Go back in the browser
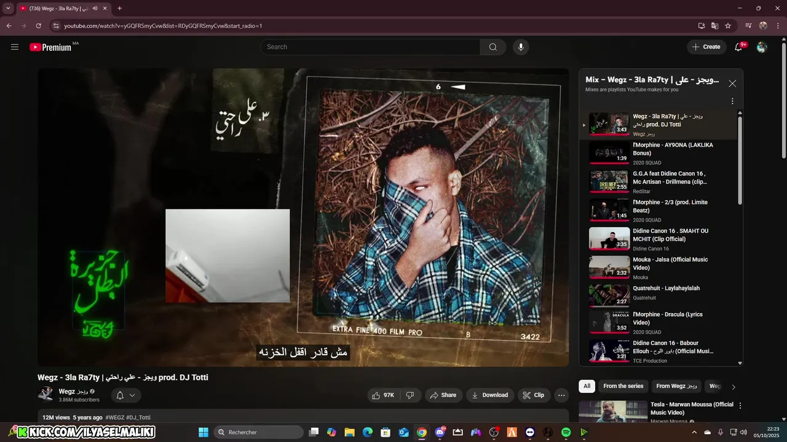The image size is (787, 442). pyautogui.click(x=9, y=26)
